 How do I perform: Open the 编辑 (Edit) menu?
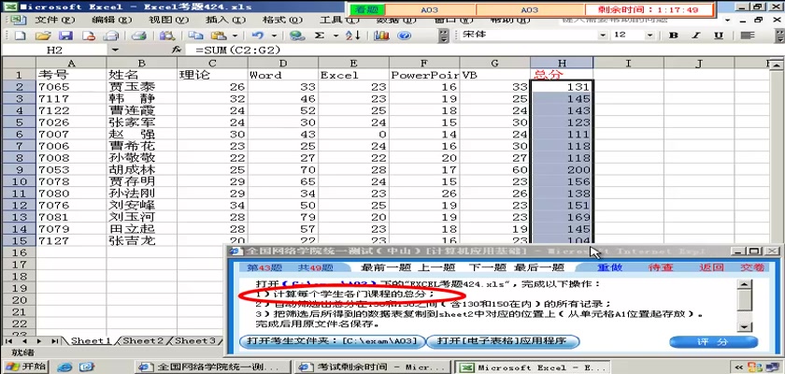pos(111,20)
